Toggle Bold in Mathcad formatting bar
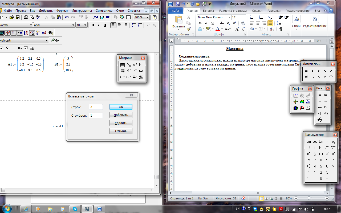 [92, 25]
